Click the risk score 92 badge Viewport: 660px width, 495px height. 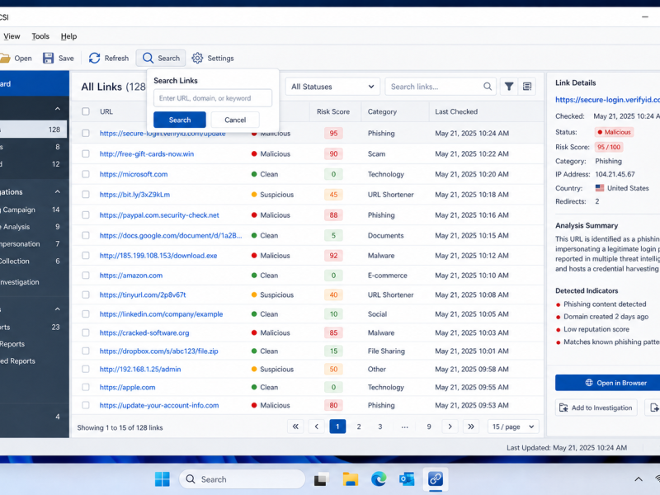coord(333,256)
